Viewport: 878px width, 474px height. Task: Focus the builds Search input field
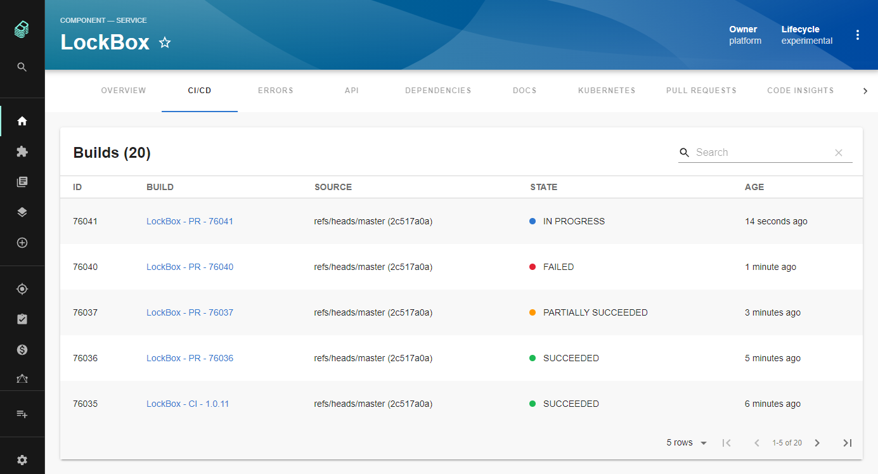click(x=763, y=153)
